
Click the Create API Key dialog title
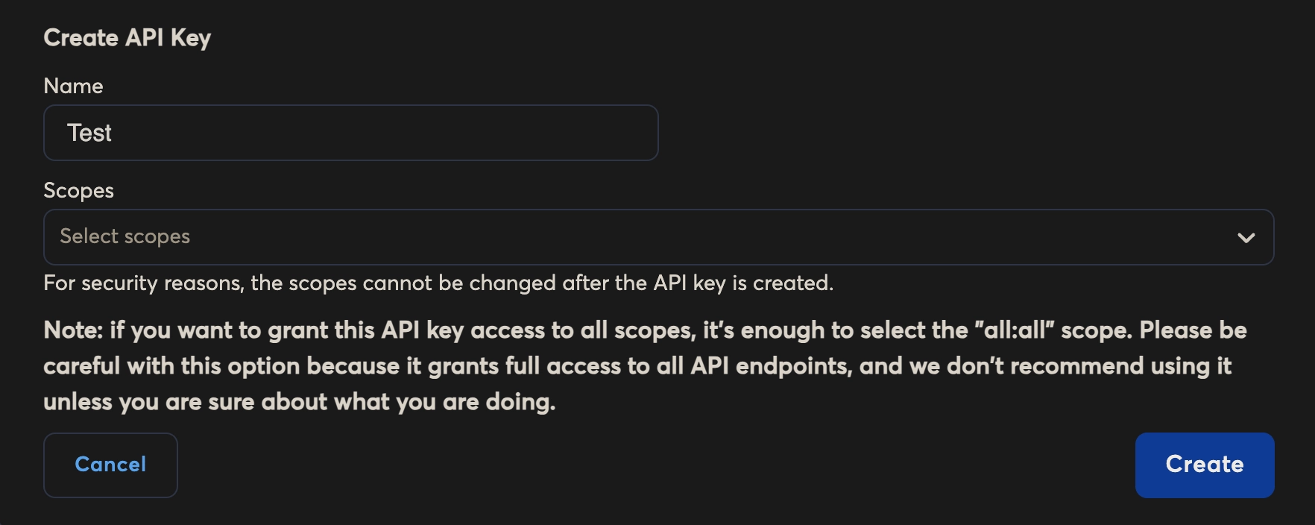coord(127,37)
